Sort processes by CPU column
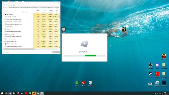The height and width of the screenshot is (95, 169). (37, 11)
